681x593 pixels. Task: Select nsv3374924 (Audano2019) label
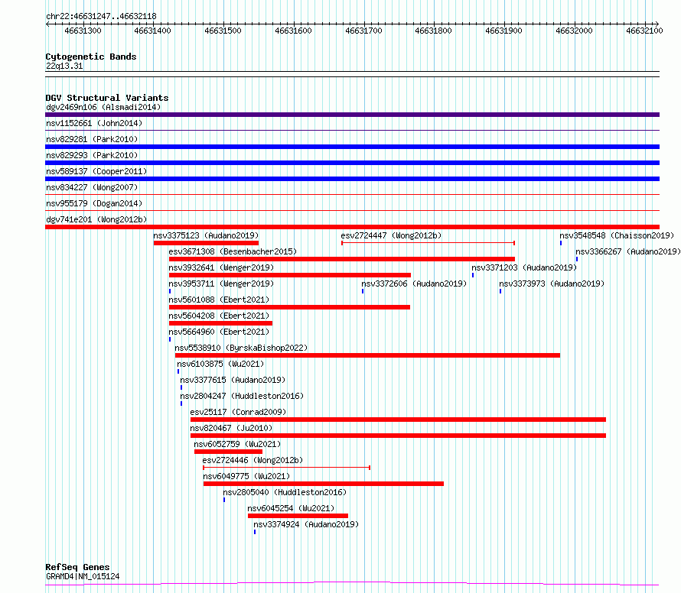306,524
